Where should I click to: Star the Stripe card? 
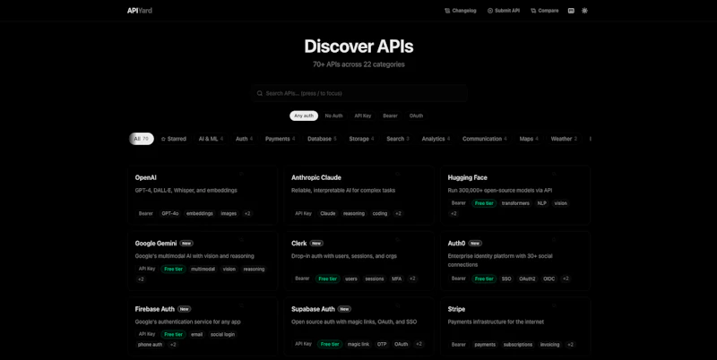(554, 305)
